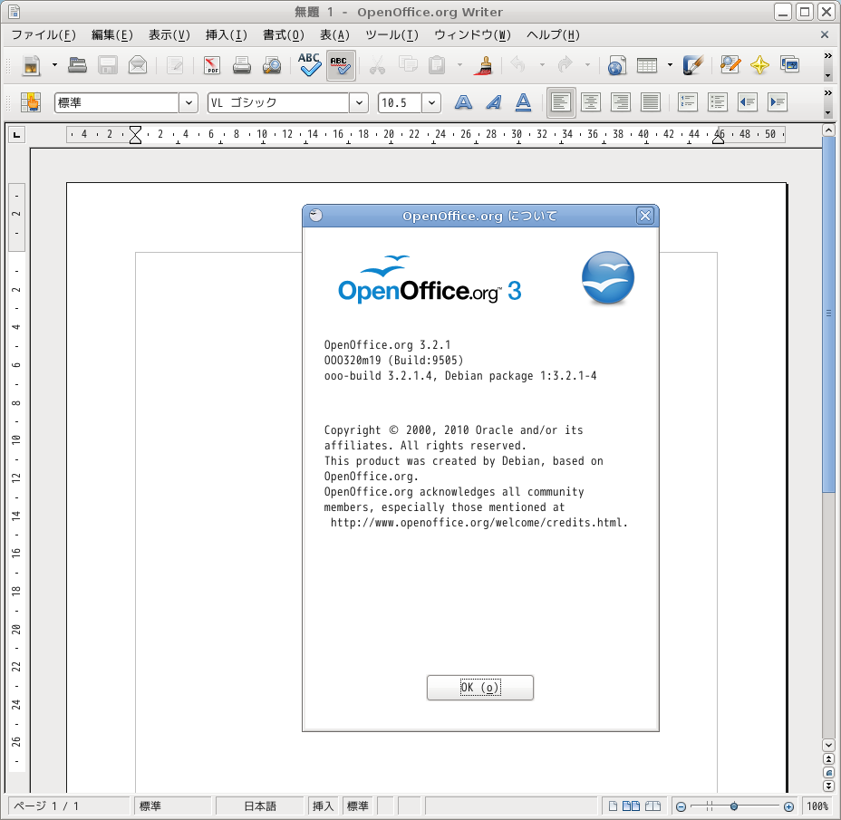Click the vertical scrollbar thumb
The width and height of the screenshot is (841, 820).
(x=828, y=313)
